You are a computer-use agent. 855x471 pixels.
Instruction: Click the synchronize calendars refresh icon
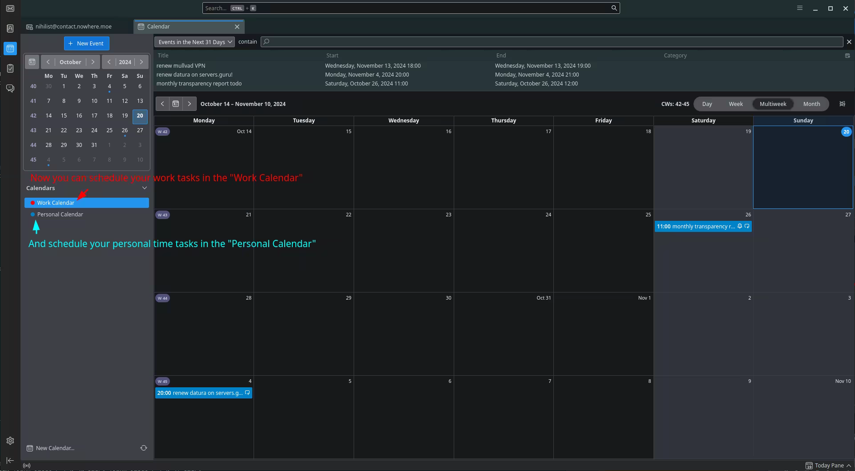point(144,448)
